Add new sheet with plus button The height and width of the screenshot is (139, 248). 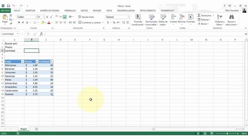36,129
